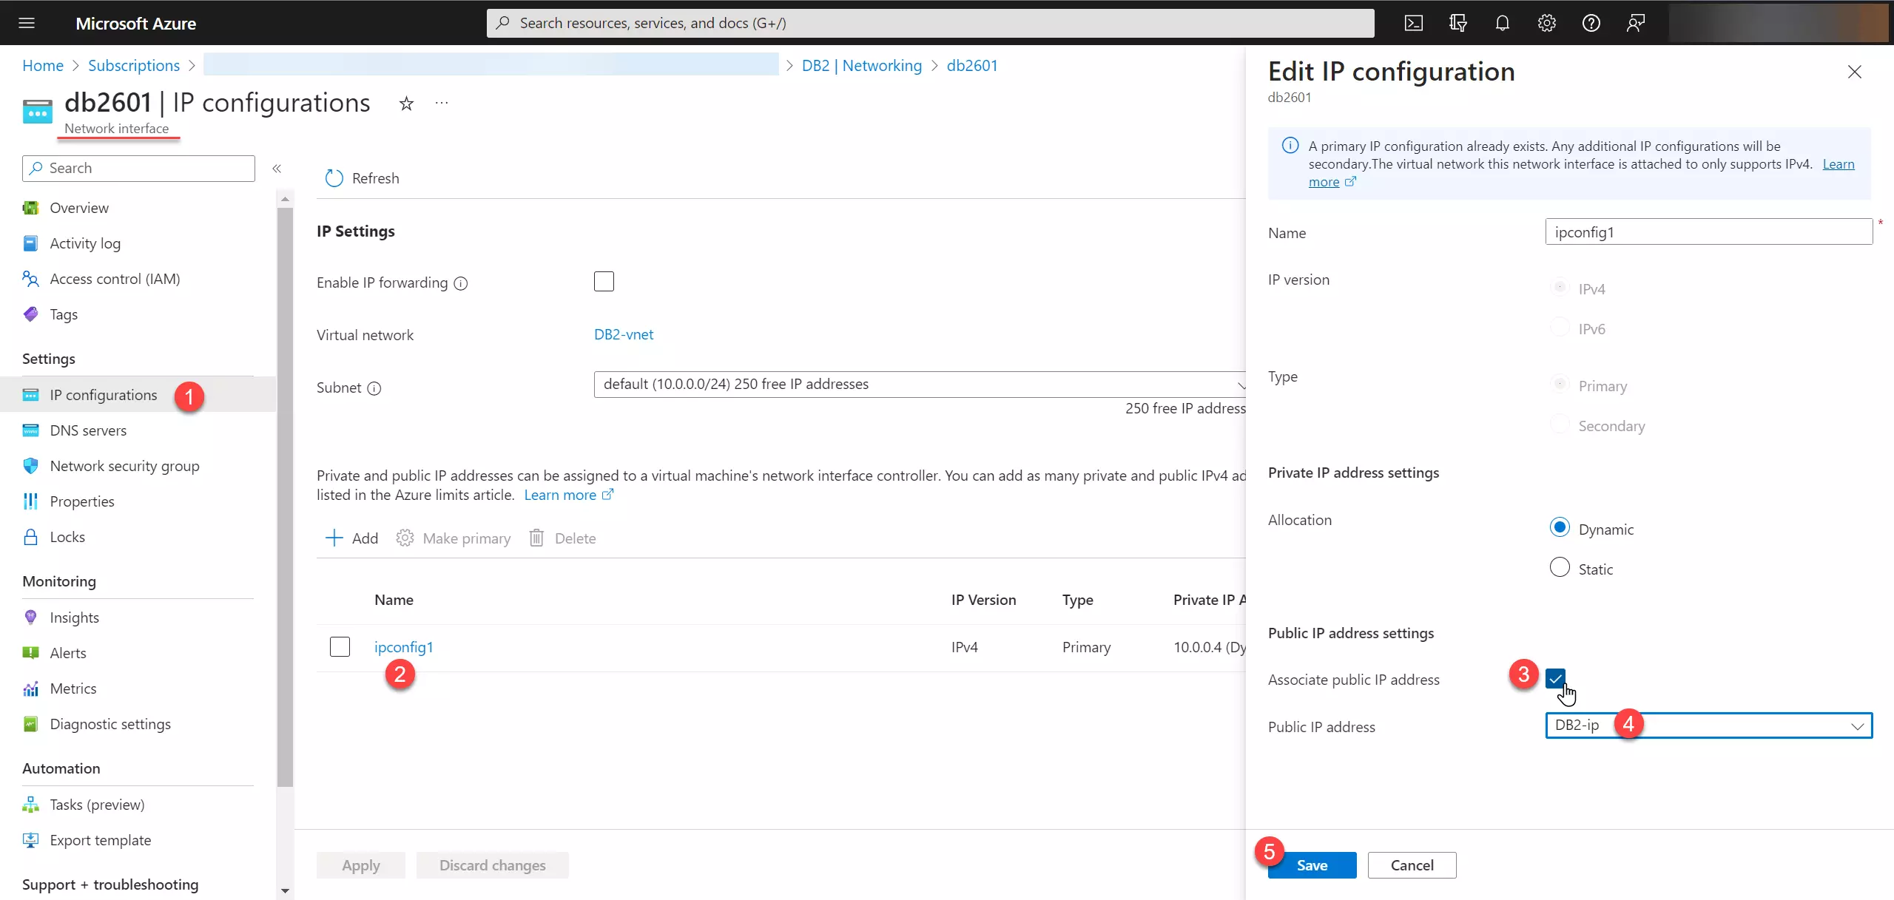Screen dimensions: 1894x900
Task: Open the Help question mark icon
Action: point(1591,23)
